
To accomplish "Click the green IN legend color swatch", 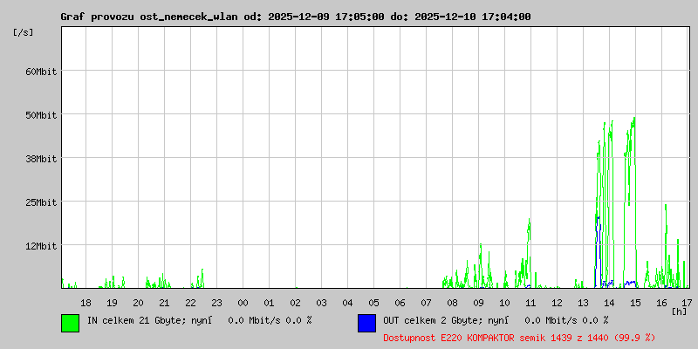I will coord(71,323).
